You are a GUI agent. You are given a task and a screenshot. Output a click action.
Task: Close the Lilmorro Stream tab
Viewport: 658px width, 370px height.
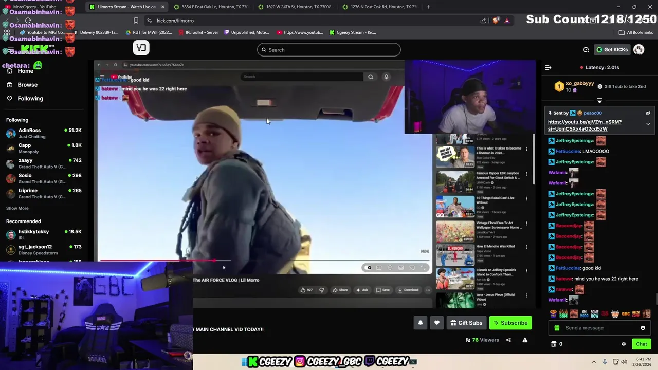pos(162,7)
